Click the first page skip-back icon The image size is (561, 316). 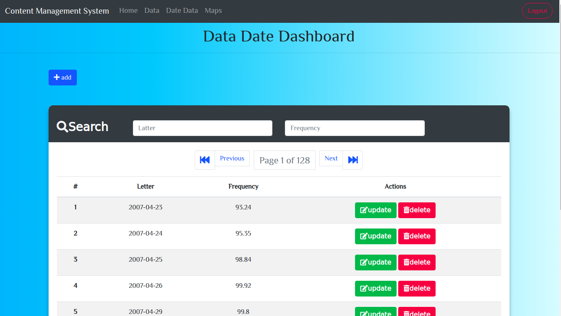coord(205,160)
